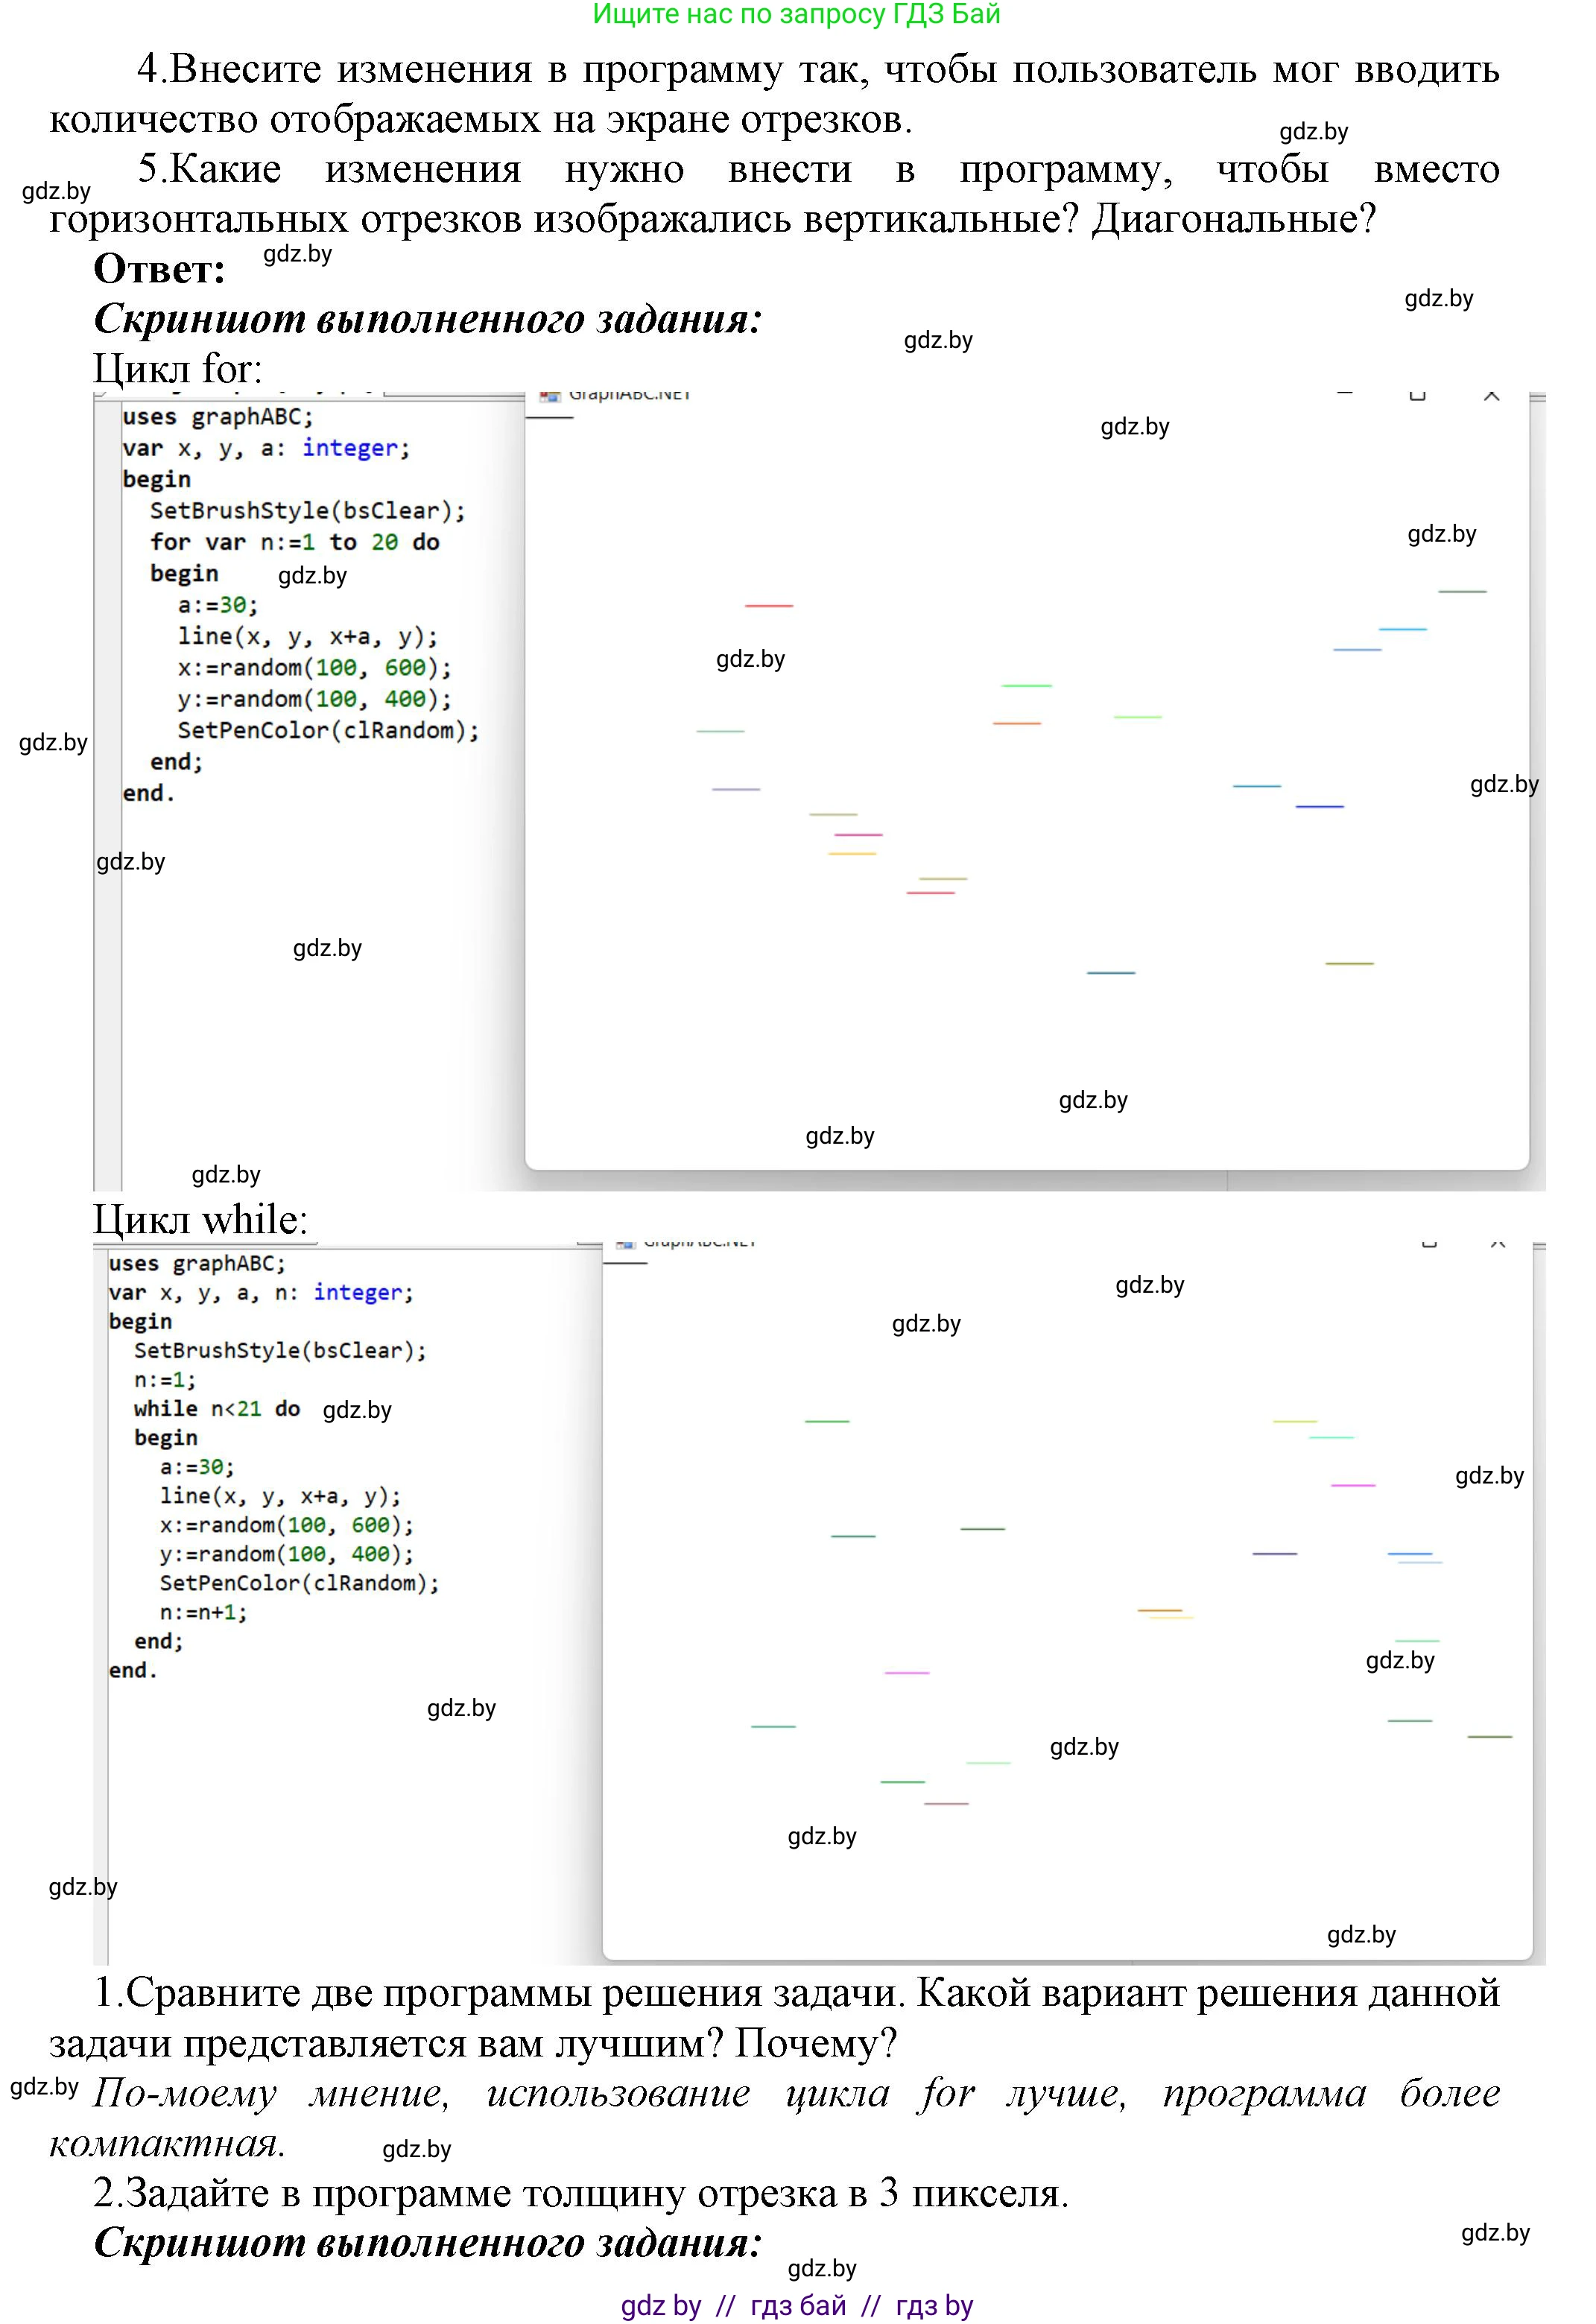Click the 'while n<21 do' code line
The image size is (1596, 2324).
216,1408
